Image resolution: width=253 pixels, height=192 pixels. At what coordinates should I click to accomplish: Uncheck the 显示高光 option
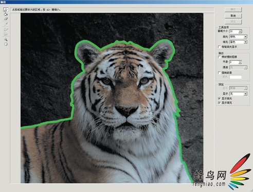pos(219,98)
